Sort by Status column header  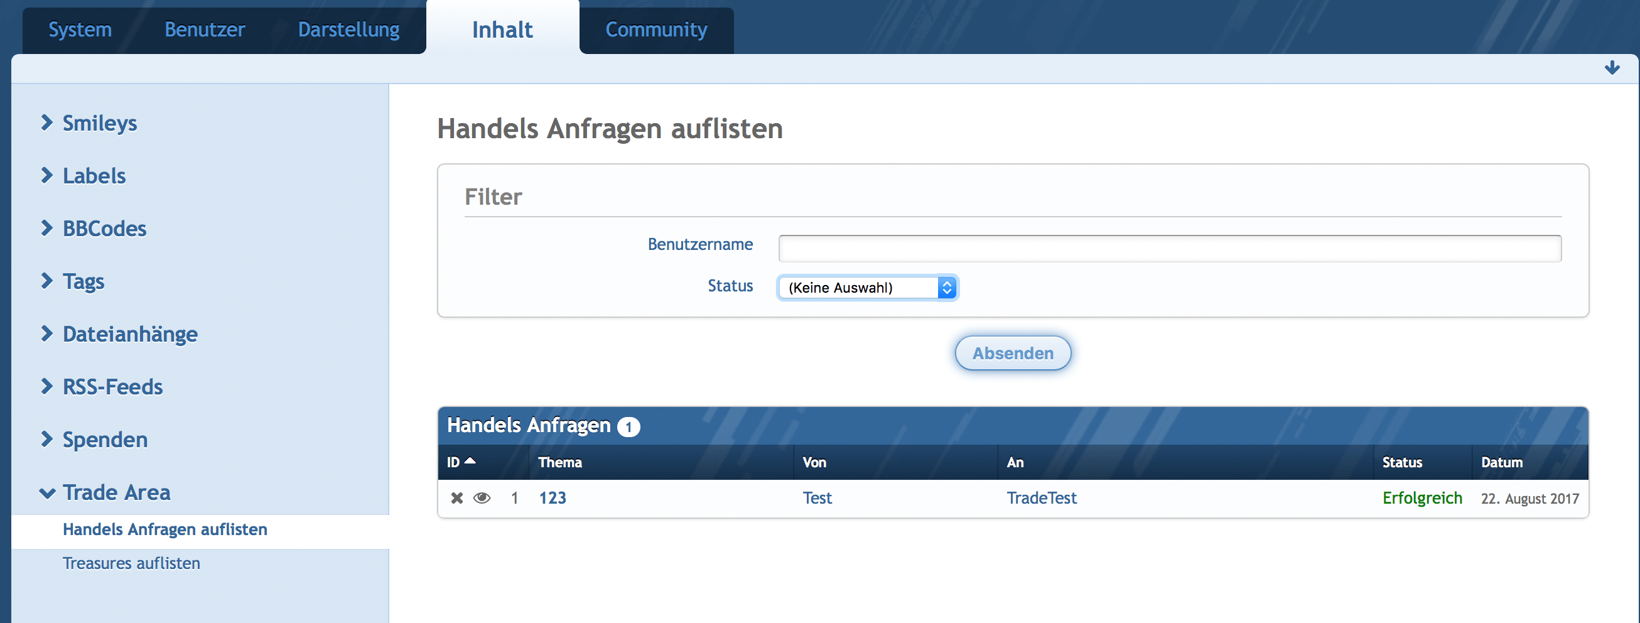pyautogui.click(x=1402, y=462)
